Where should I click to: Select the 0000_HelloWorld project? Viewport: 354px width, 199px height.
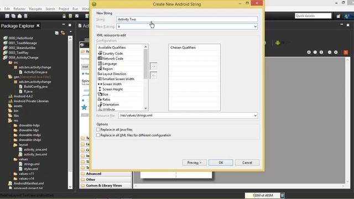(x=18, y=38)
